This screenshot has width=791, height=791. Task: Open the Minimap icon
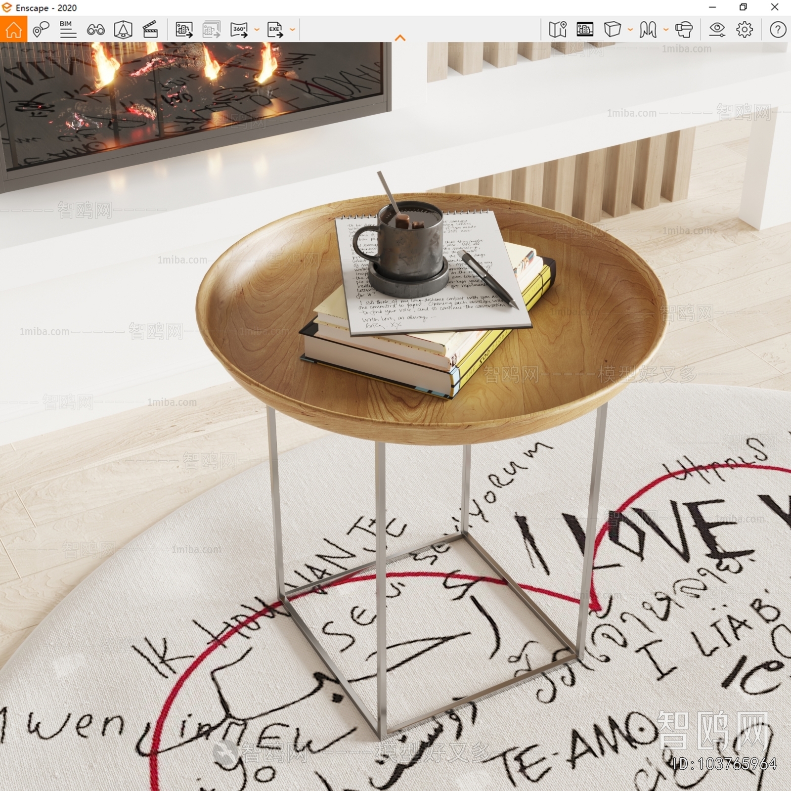click(558, 30)
